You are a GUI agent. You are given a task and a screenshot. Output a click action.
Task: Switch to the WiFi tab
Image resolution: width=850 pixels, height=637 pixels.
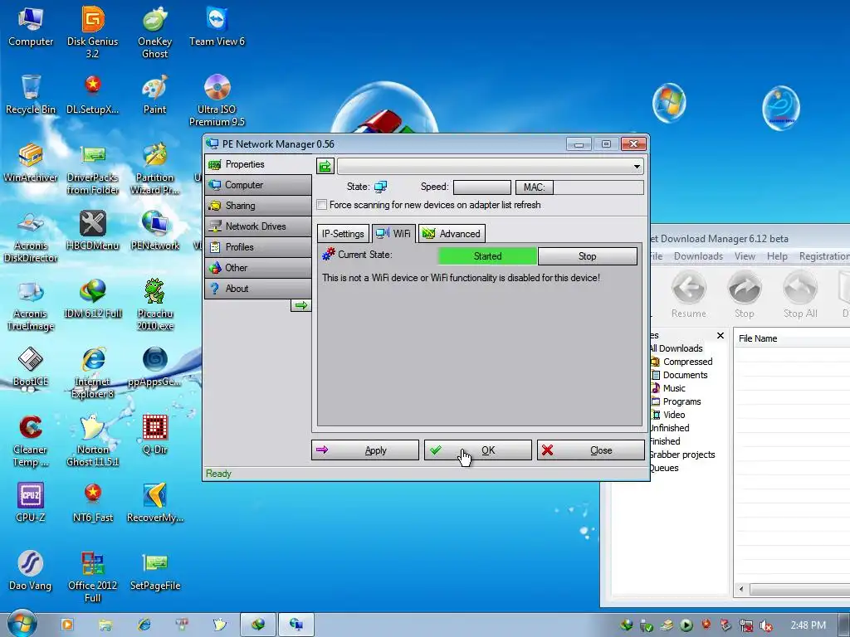pyautogui.click(x=393, y=233)
